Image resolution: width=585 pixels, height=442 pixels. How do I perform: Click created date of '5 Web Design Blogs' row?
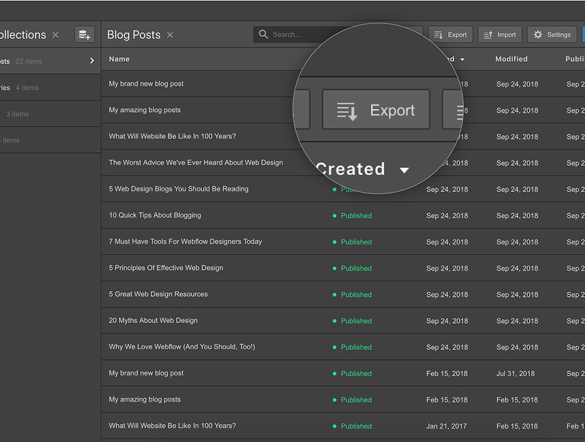pyautogui.click(x=447, y=189)
